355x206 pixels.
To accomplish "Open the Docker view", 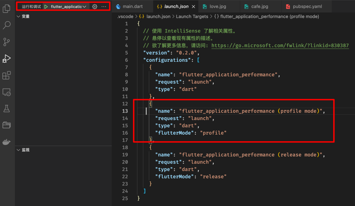I will tap(6, 142).
